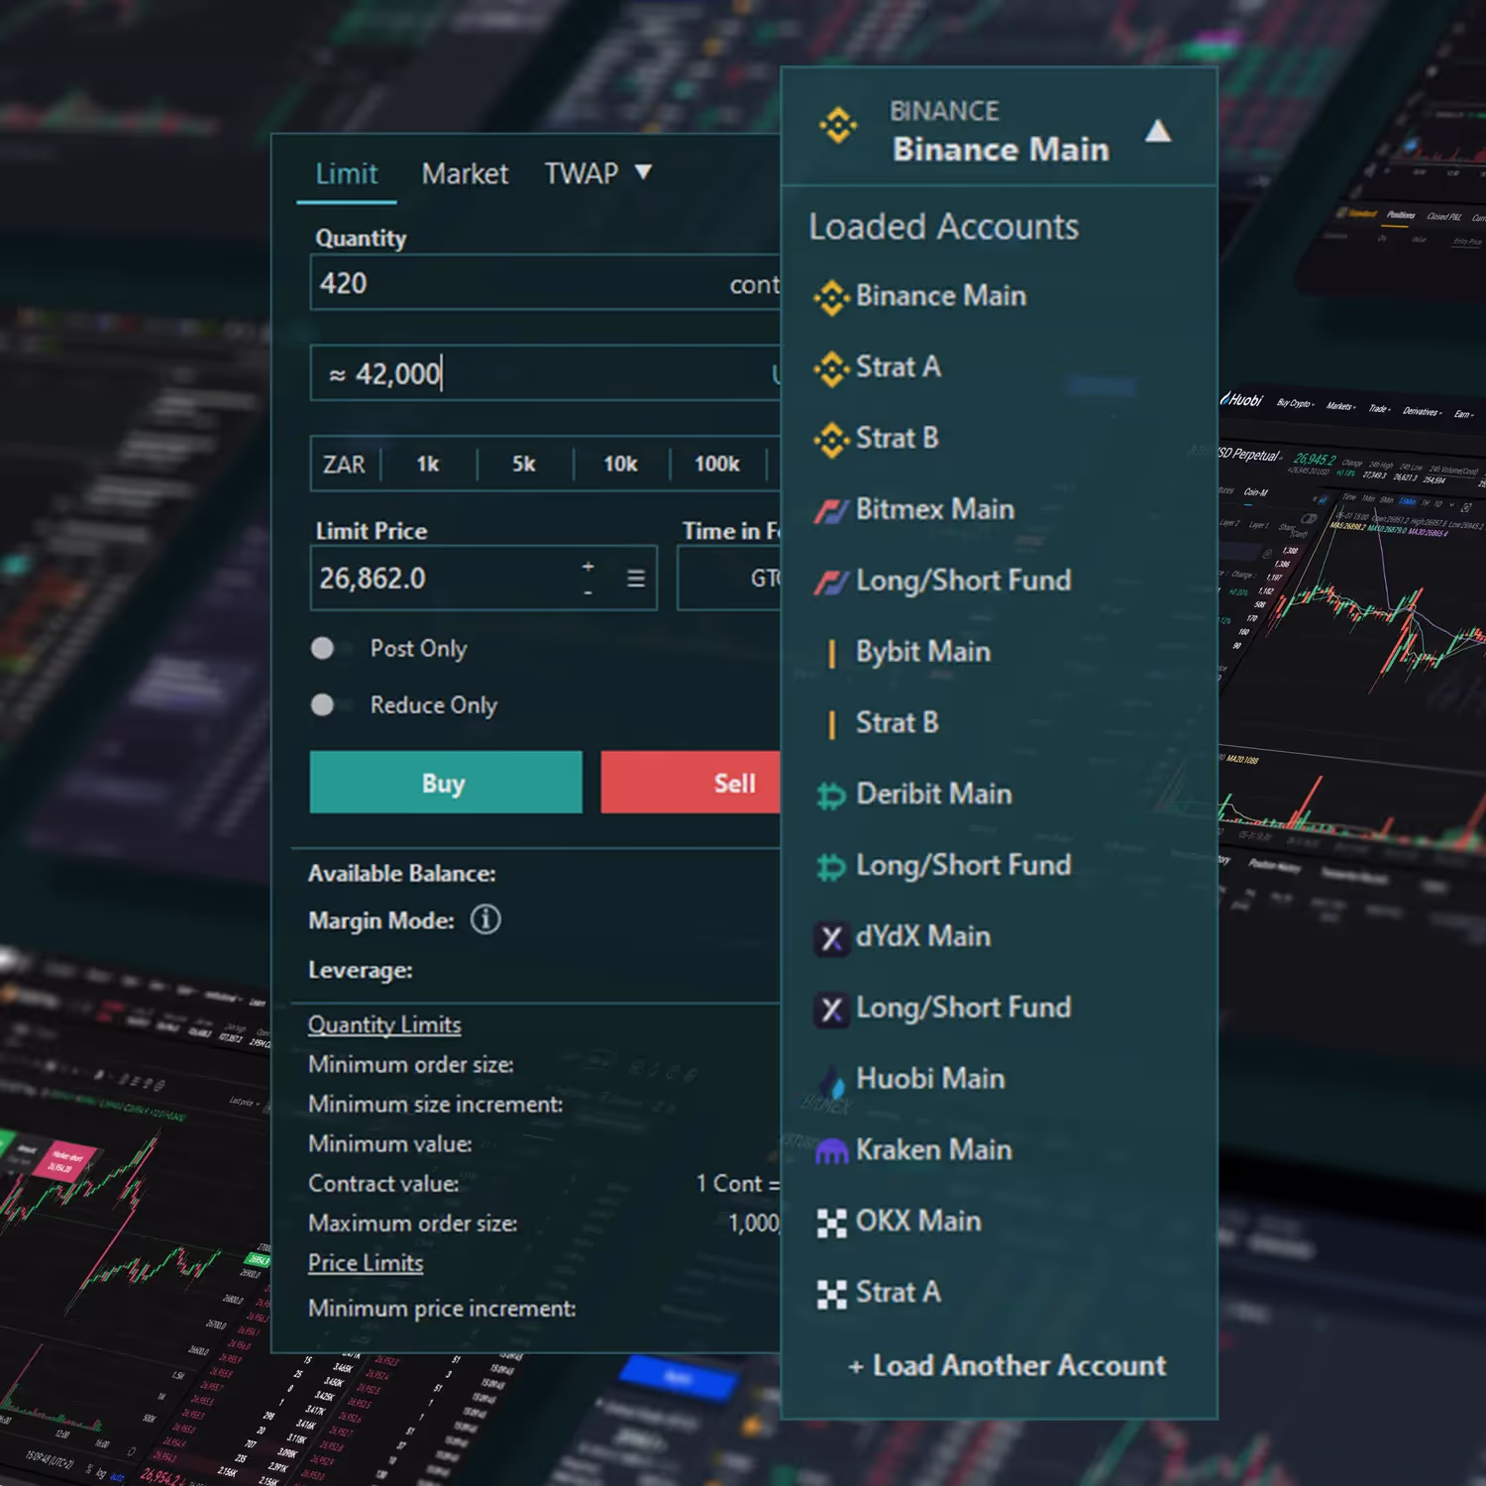The image size is (1486, 1486).
Task: Open the Price Limits link
Action: (366, 1263)
